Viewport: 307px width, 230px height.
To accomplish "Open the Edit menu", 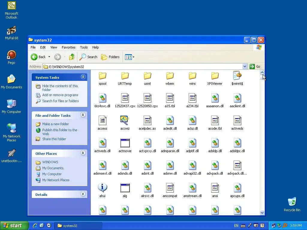I will click(43, 47).
